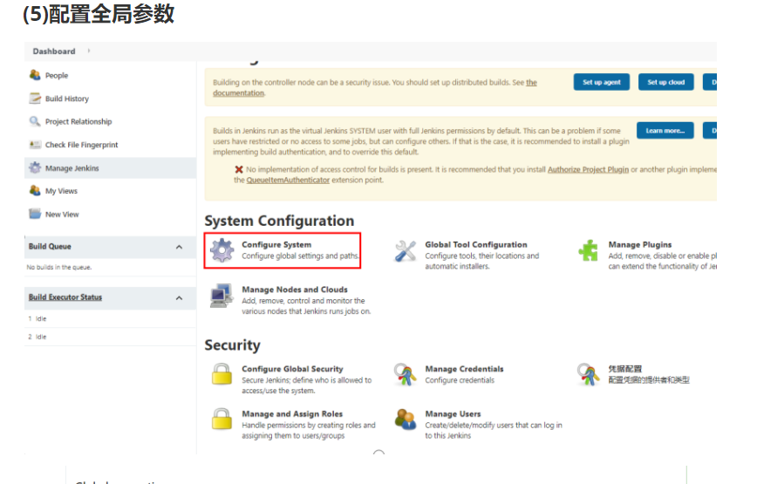Image resolution: width=757 pixels, height=484 pixels.
Task: Open People in the sidebar
Action: tap(57, 75)
